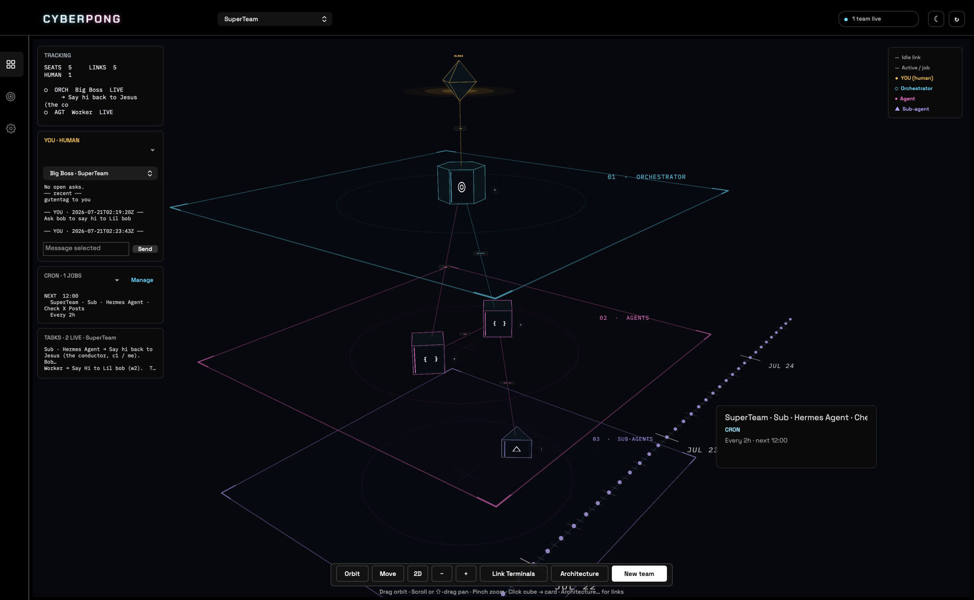Click the YOU (human) legend entry
The width and height of the screenshot is (974, 600).
pos(914,78)
